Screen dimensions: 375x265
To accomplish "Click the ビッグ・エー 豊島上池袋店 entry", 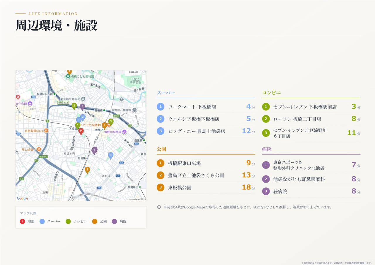I will [206, 131].
